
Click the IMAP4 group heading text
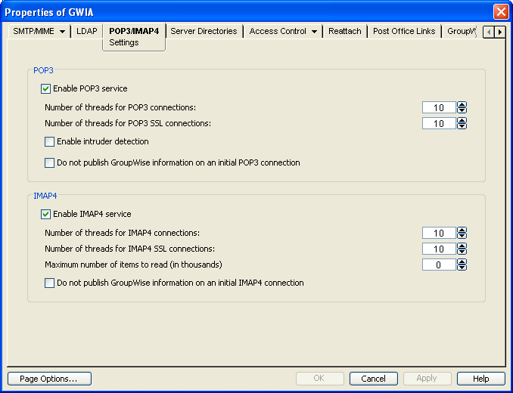pos(45,196)
